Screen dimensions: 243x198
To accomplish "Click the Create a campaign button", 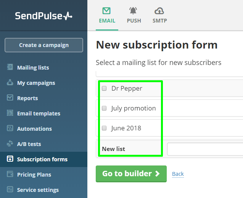I will click(44, 45).
